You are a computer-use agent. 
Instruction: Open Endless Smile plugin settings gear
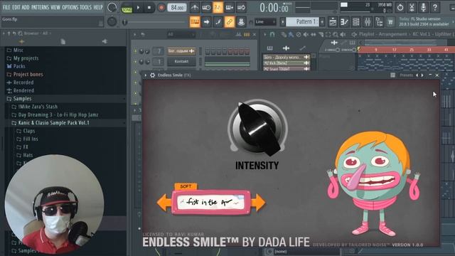pyautogui.click(x=152, y=75)
